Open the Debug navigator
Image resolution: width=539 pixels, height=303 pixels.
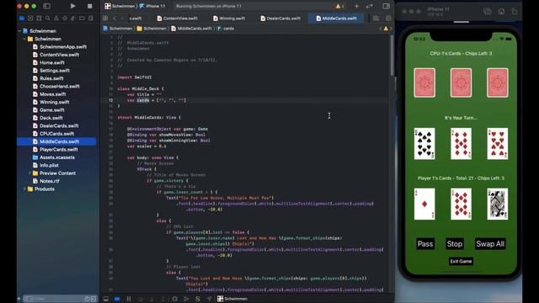(73, 19)
